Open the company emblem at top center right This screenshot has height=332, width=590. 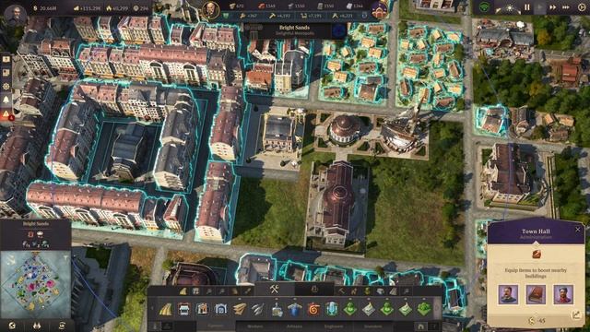click(379, 10)
